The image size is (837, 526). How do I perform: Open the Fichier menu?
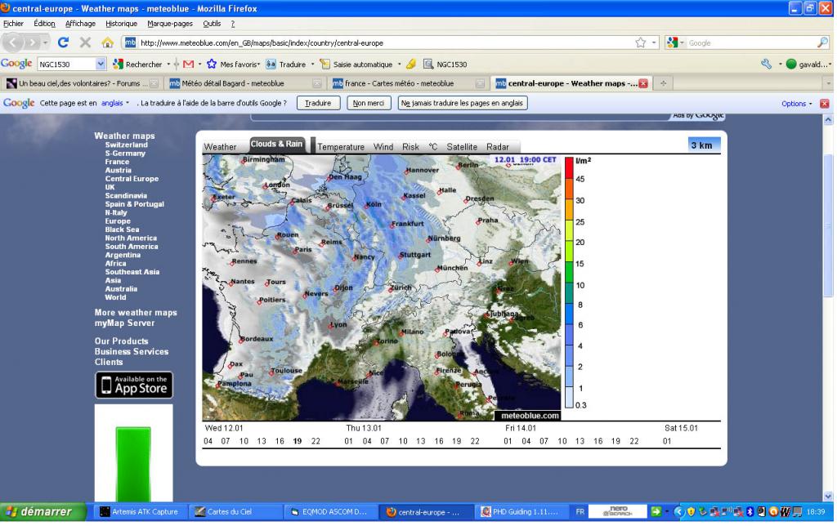[13, 24]
